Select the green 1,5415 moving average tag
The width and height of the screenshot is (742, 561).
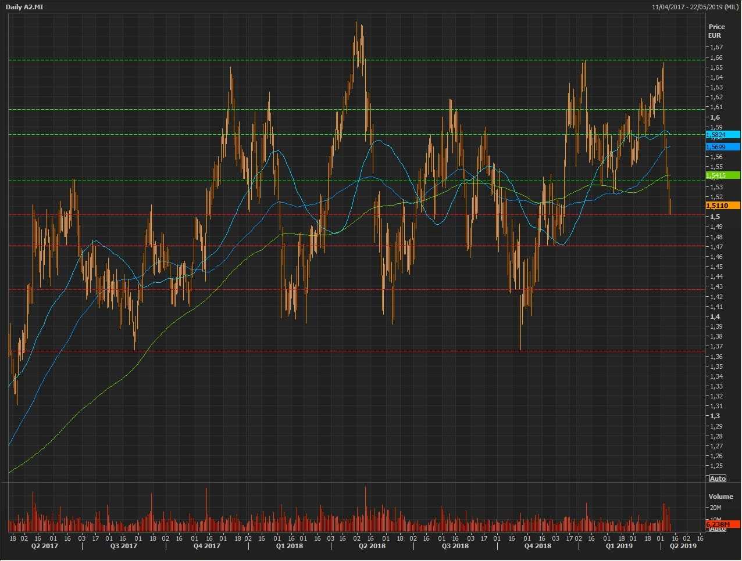tap(722, 175)
